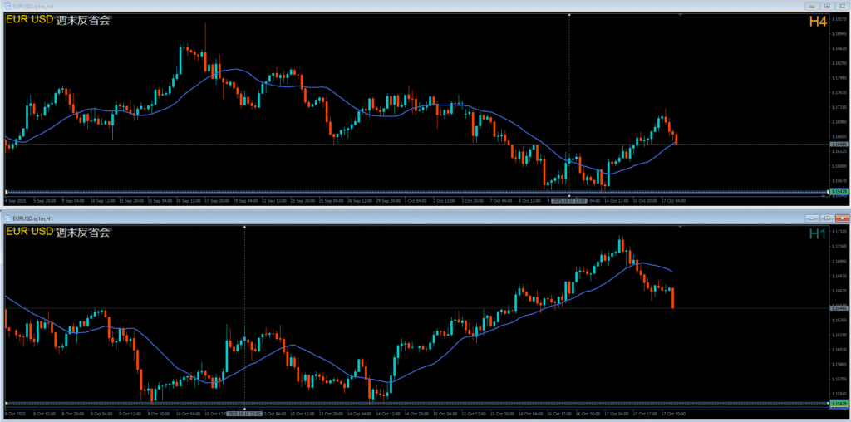The image size is (851, 422).
Task: Click the green 1.15429 price tag on H4
Action: pyautogui.click(x=839, y=191)
